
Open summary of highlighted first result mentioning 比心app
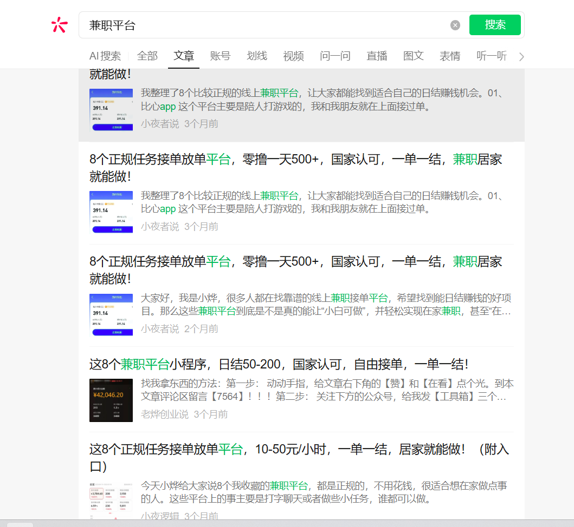pyautogui.click(x=322, y=100)
